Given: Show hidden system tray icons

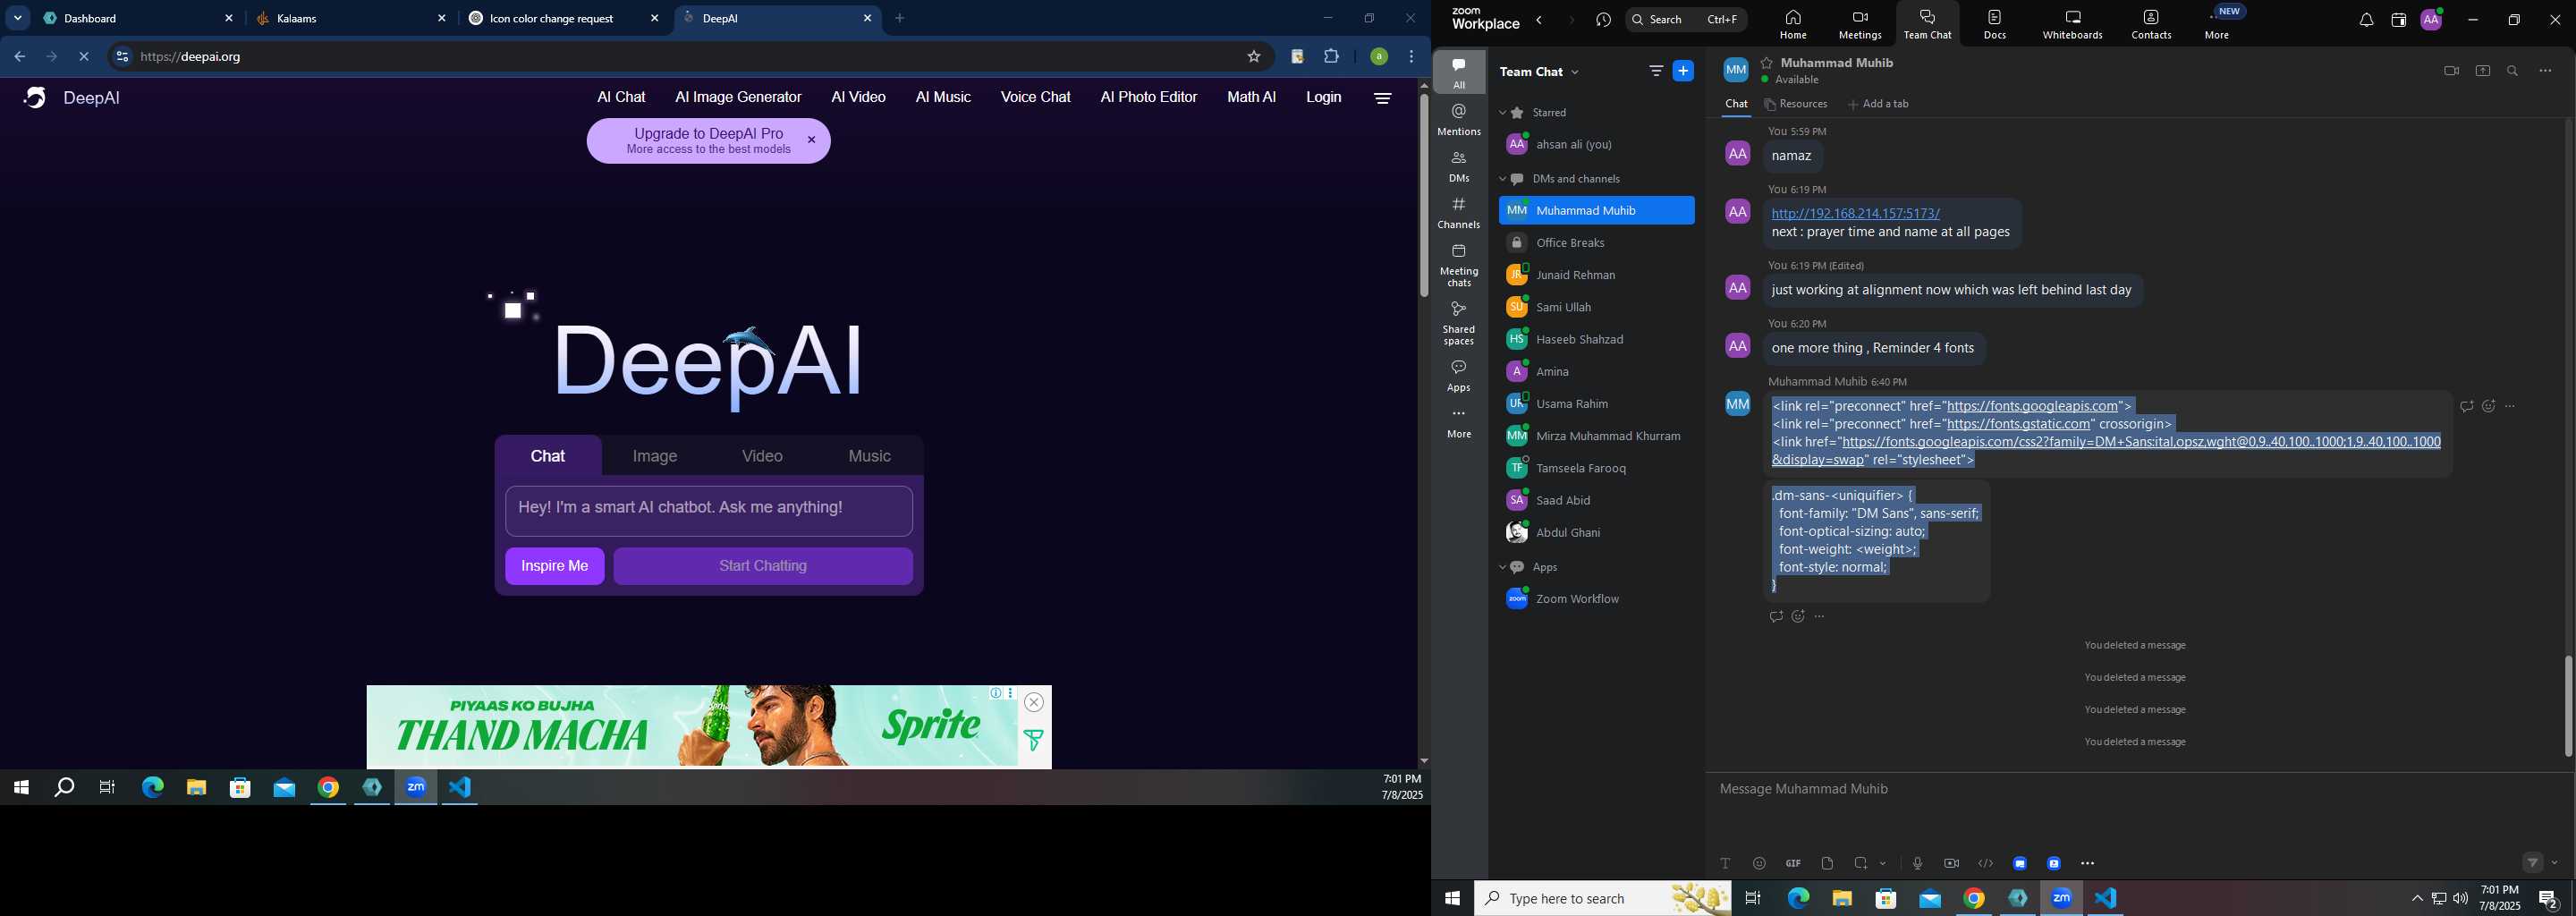Looking at the screenshot, I should click(2417, 898).
